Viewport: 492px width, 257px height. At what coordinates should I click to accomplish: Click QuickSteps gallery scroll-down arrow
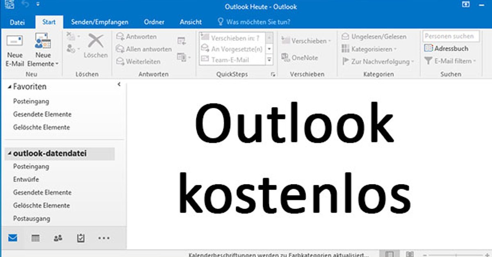[x=269, y=49]
